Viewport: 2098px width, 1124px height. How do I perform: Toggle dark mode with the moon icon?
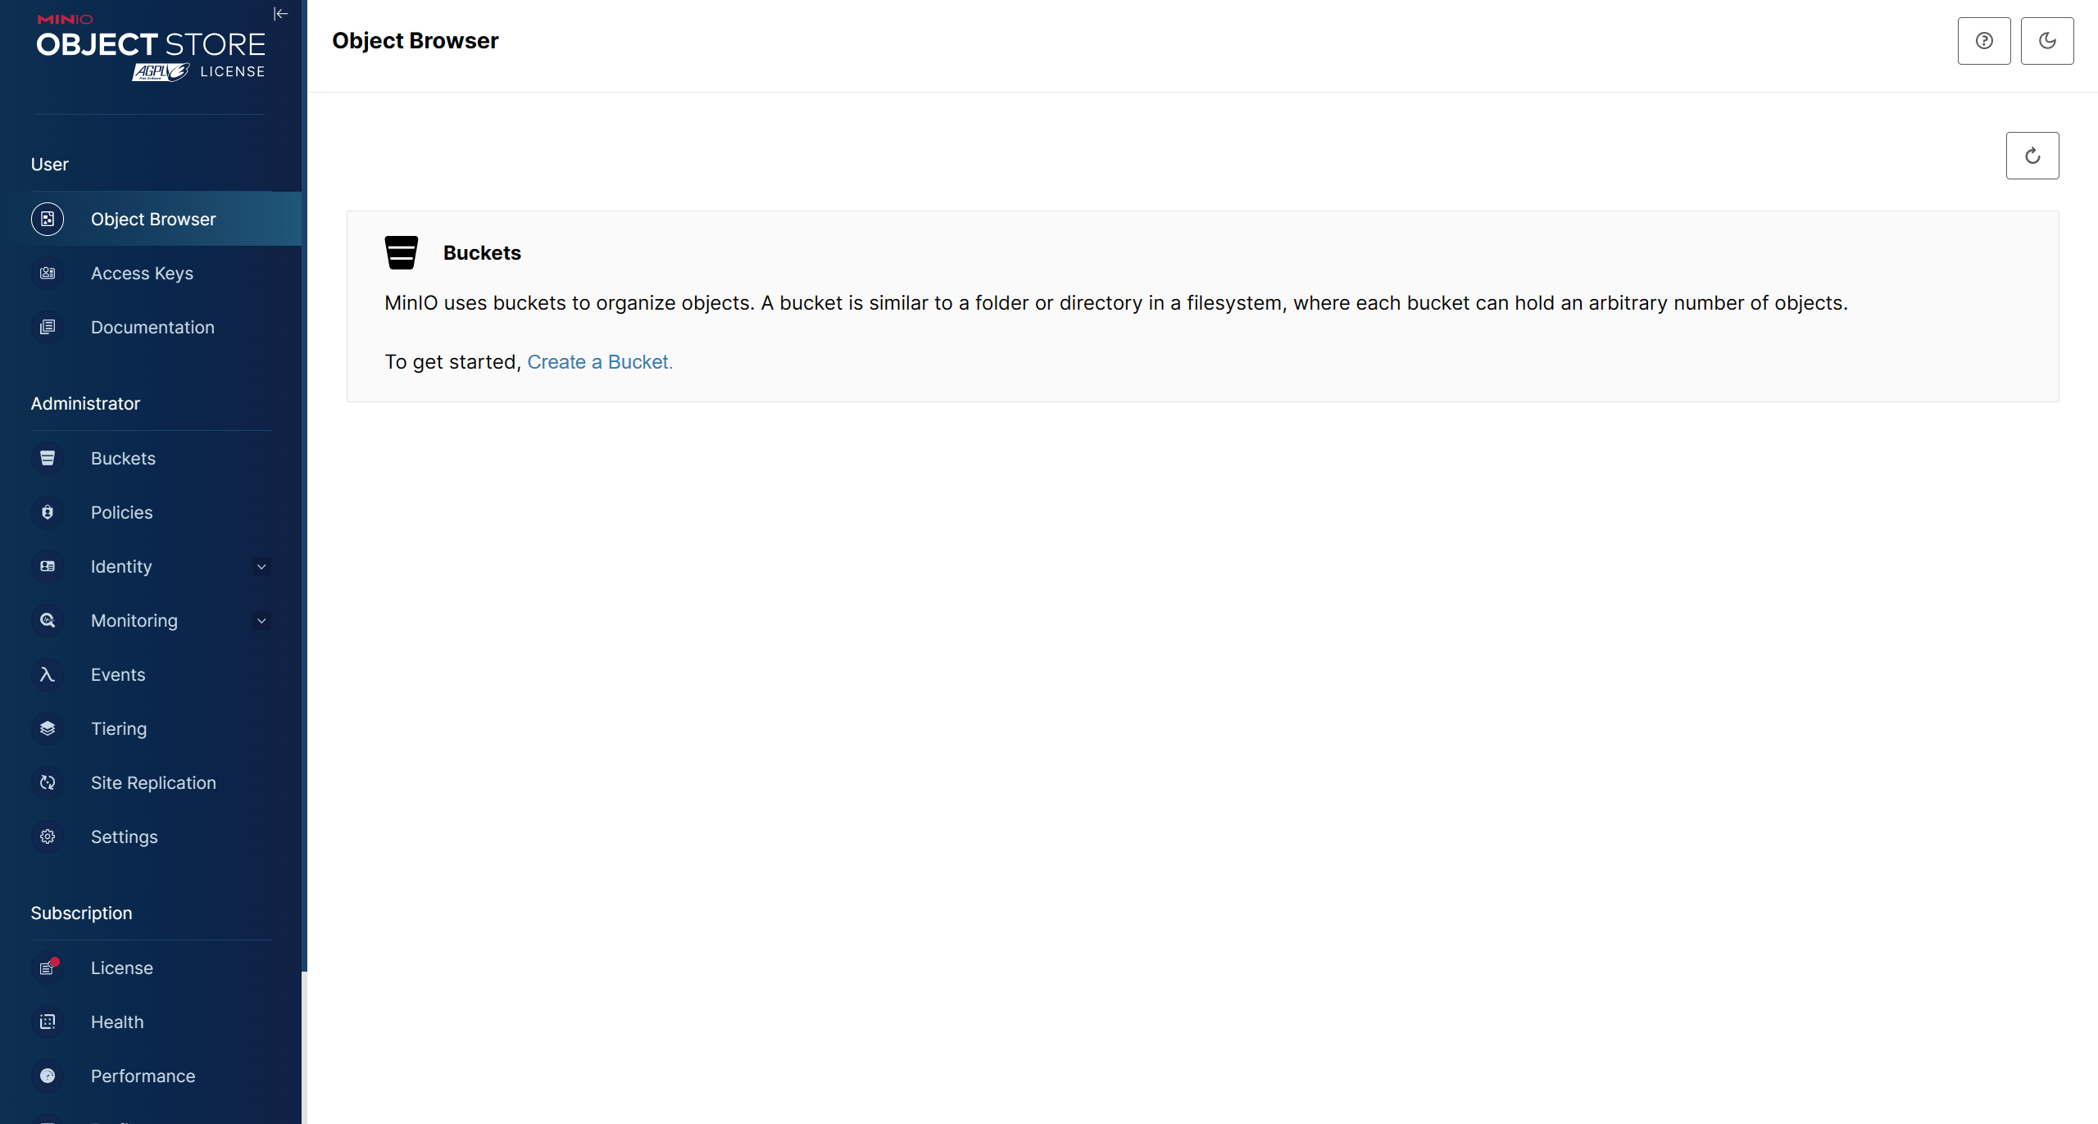pyautogui.click(x=2047, y=40)
